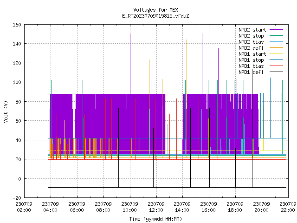
Task: Click the 'Volt (V)' y-axis label
Action: tap(6, 111)
